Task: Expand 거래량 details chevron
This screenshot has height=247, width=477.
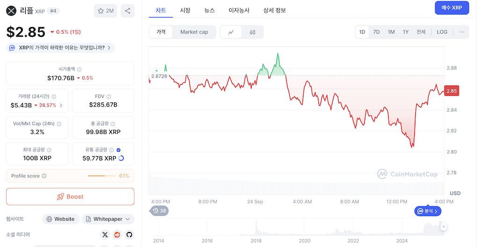Action: pos(61,105)
